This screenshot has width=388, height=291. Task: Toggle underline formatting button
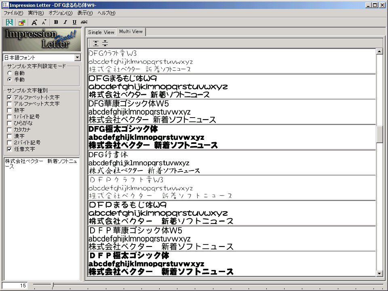(x=74, y=22)
